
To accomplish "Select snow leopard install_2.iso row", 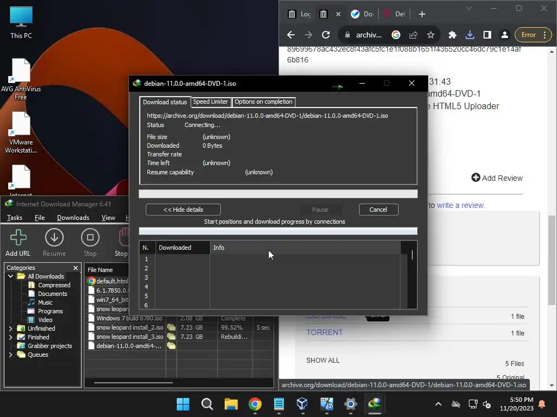I will point(180,327).
